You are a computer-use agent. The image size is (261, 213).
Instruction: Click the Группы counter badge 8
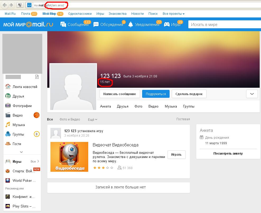37,134
